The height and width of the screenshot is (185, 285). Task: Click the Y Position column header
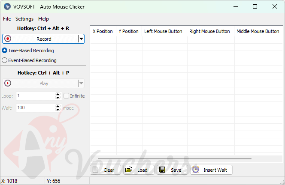click(x=129, y=31)
